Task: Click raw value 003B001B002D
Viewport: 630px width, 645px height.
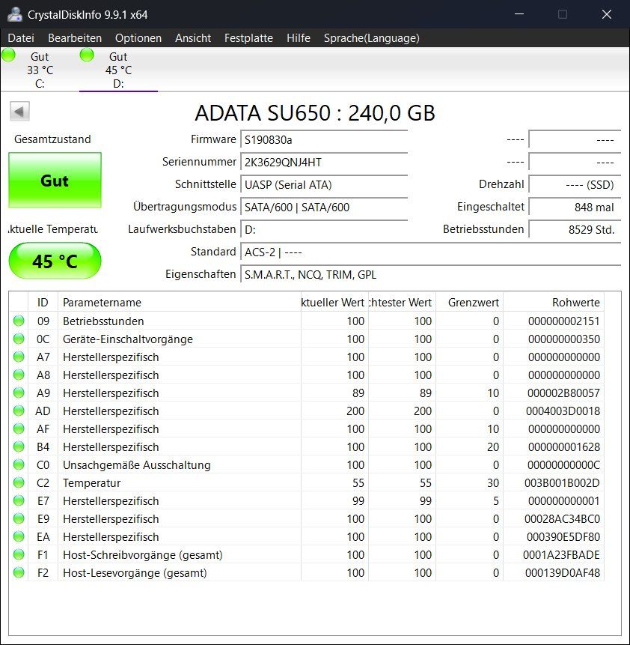Action: (x=562, y=482)
